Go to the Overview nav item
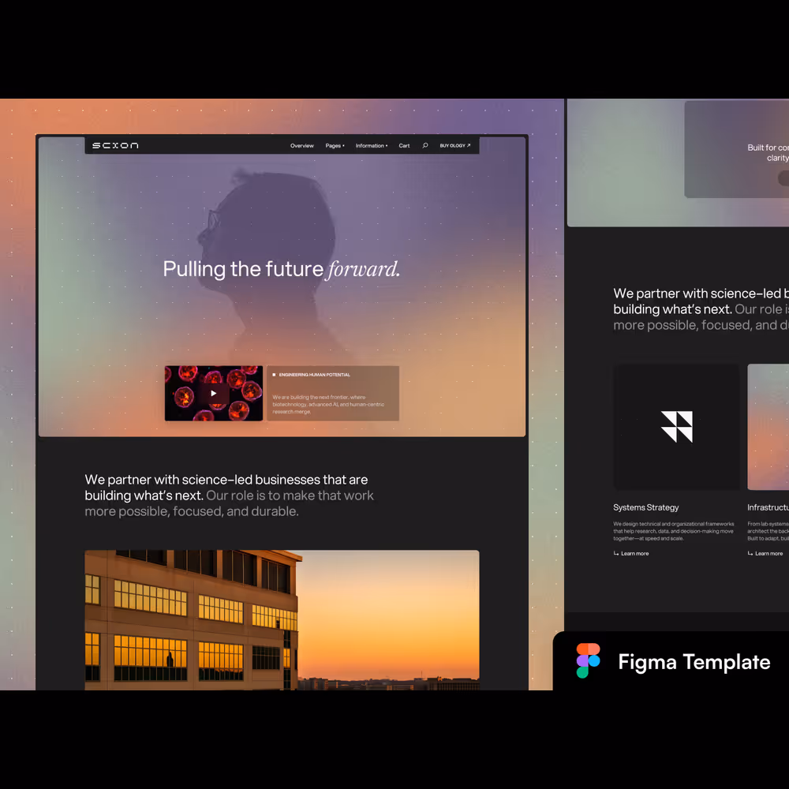 point(301,146)
